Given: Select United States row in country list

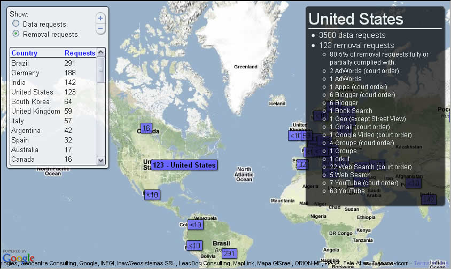Looking at the screenshot, I should pos(53,92).
